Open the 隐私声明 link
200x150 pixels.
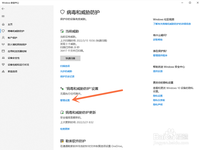tap(158, 104)
